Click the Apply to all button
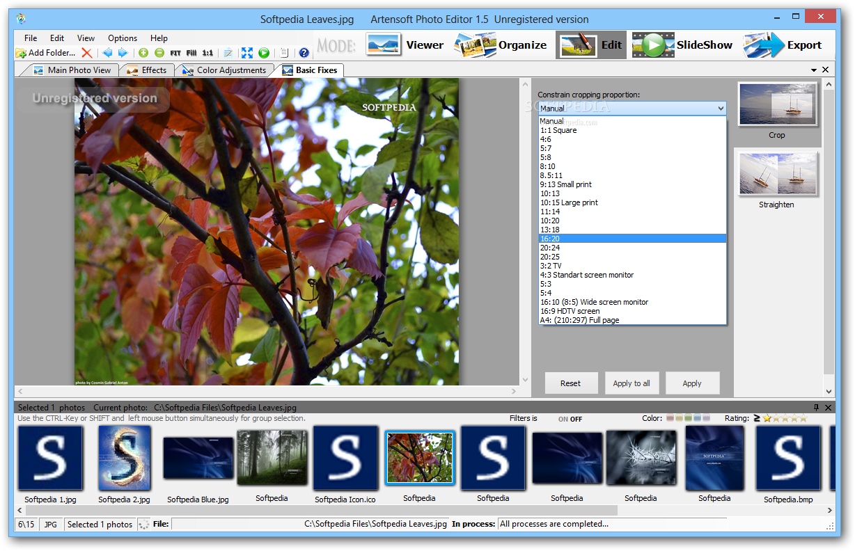 click(632, 383)
